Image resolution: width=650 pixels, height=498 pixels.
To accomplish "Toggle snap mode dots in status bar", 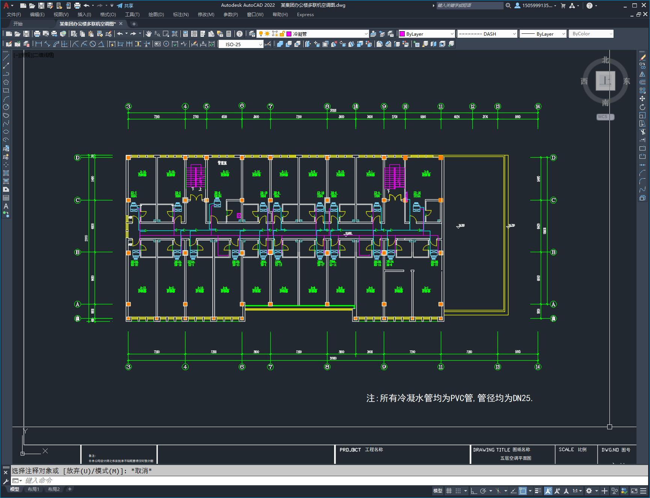I will tap(458, 491).
